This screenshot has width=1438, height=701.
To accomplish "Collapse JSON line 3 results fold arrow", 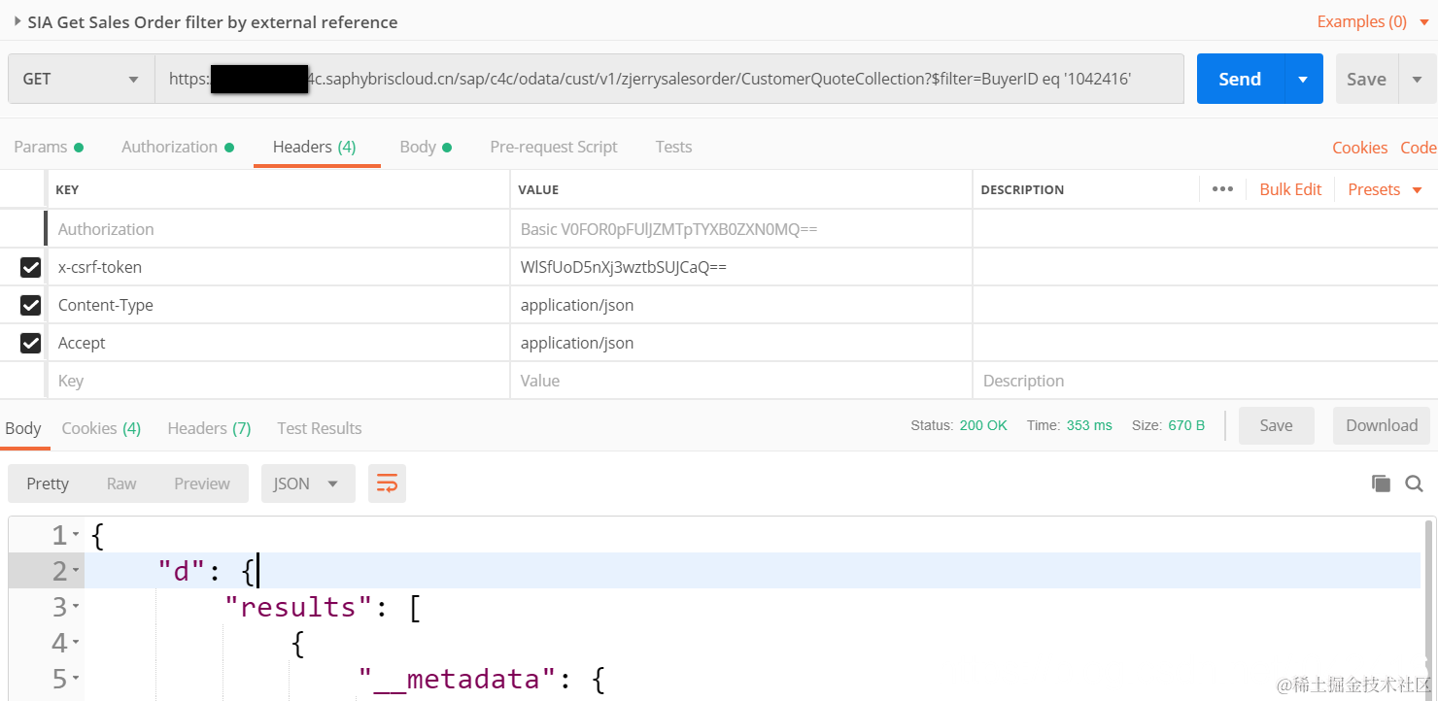I will point(76,607).
